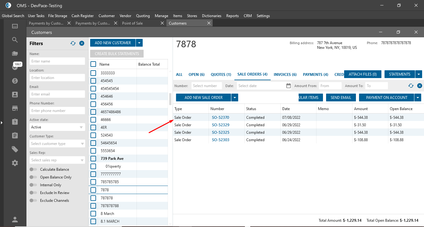
Task: Open the Active state dropdown
Action: [x=57, y=127]
